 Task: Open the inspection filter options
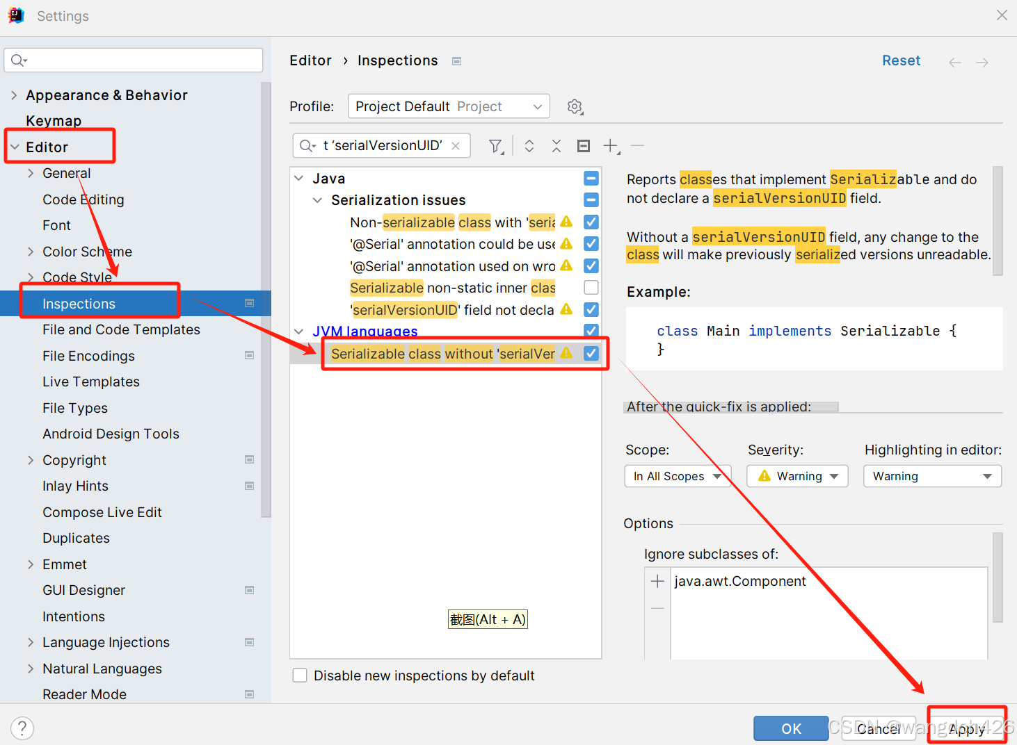pos(495,145)
